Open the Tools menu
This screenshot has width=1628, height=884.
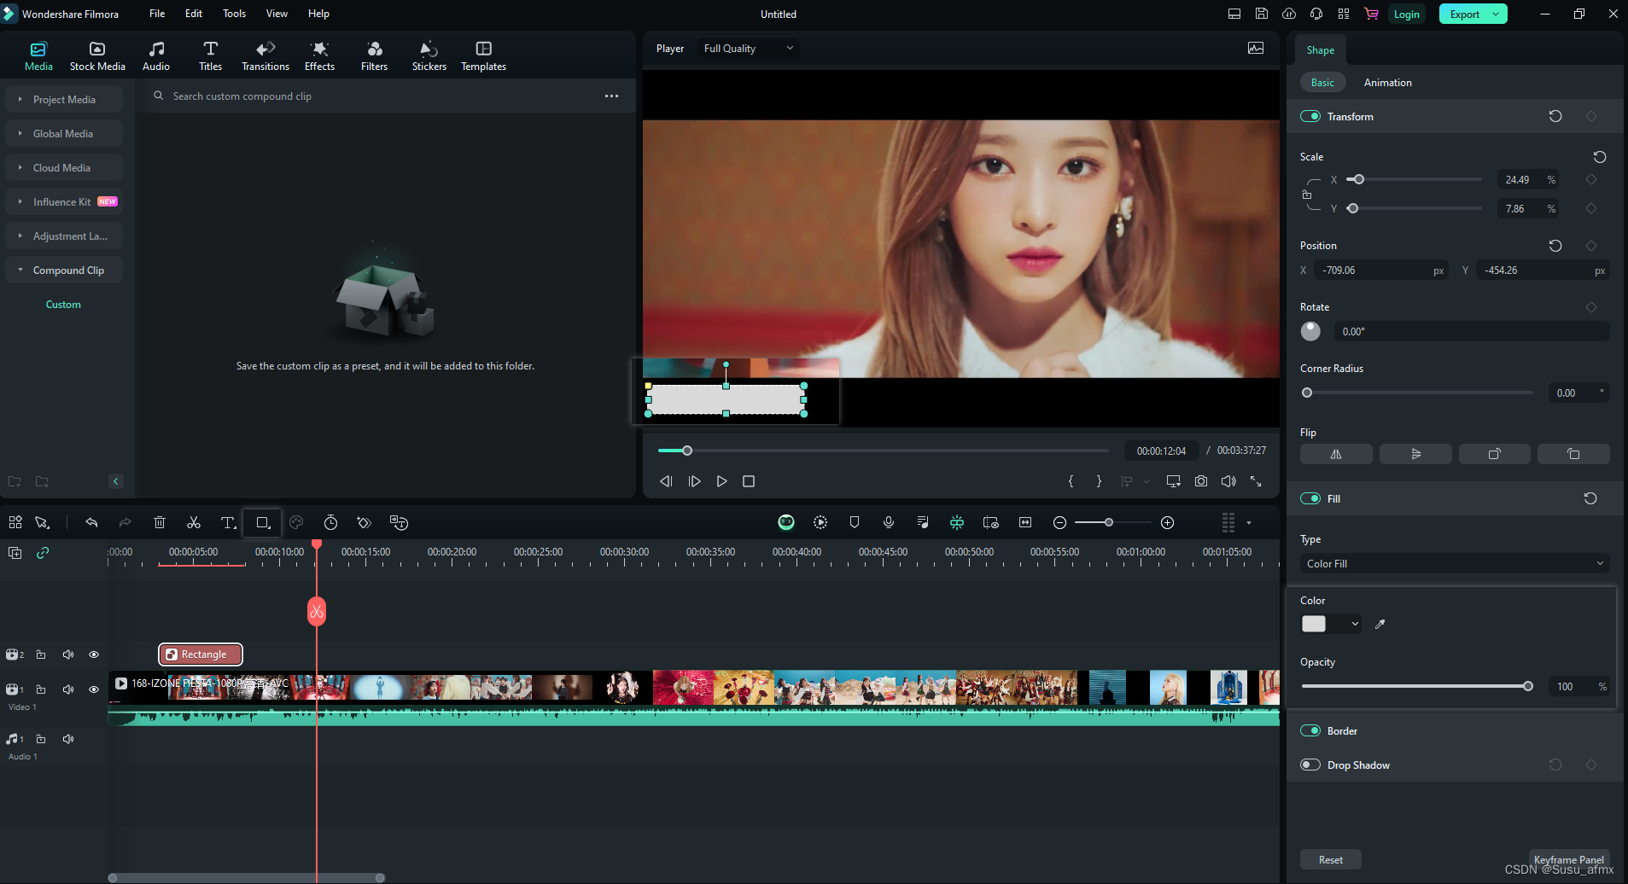[x=234, y=14]
